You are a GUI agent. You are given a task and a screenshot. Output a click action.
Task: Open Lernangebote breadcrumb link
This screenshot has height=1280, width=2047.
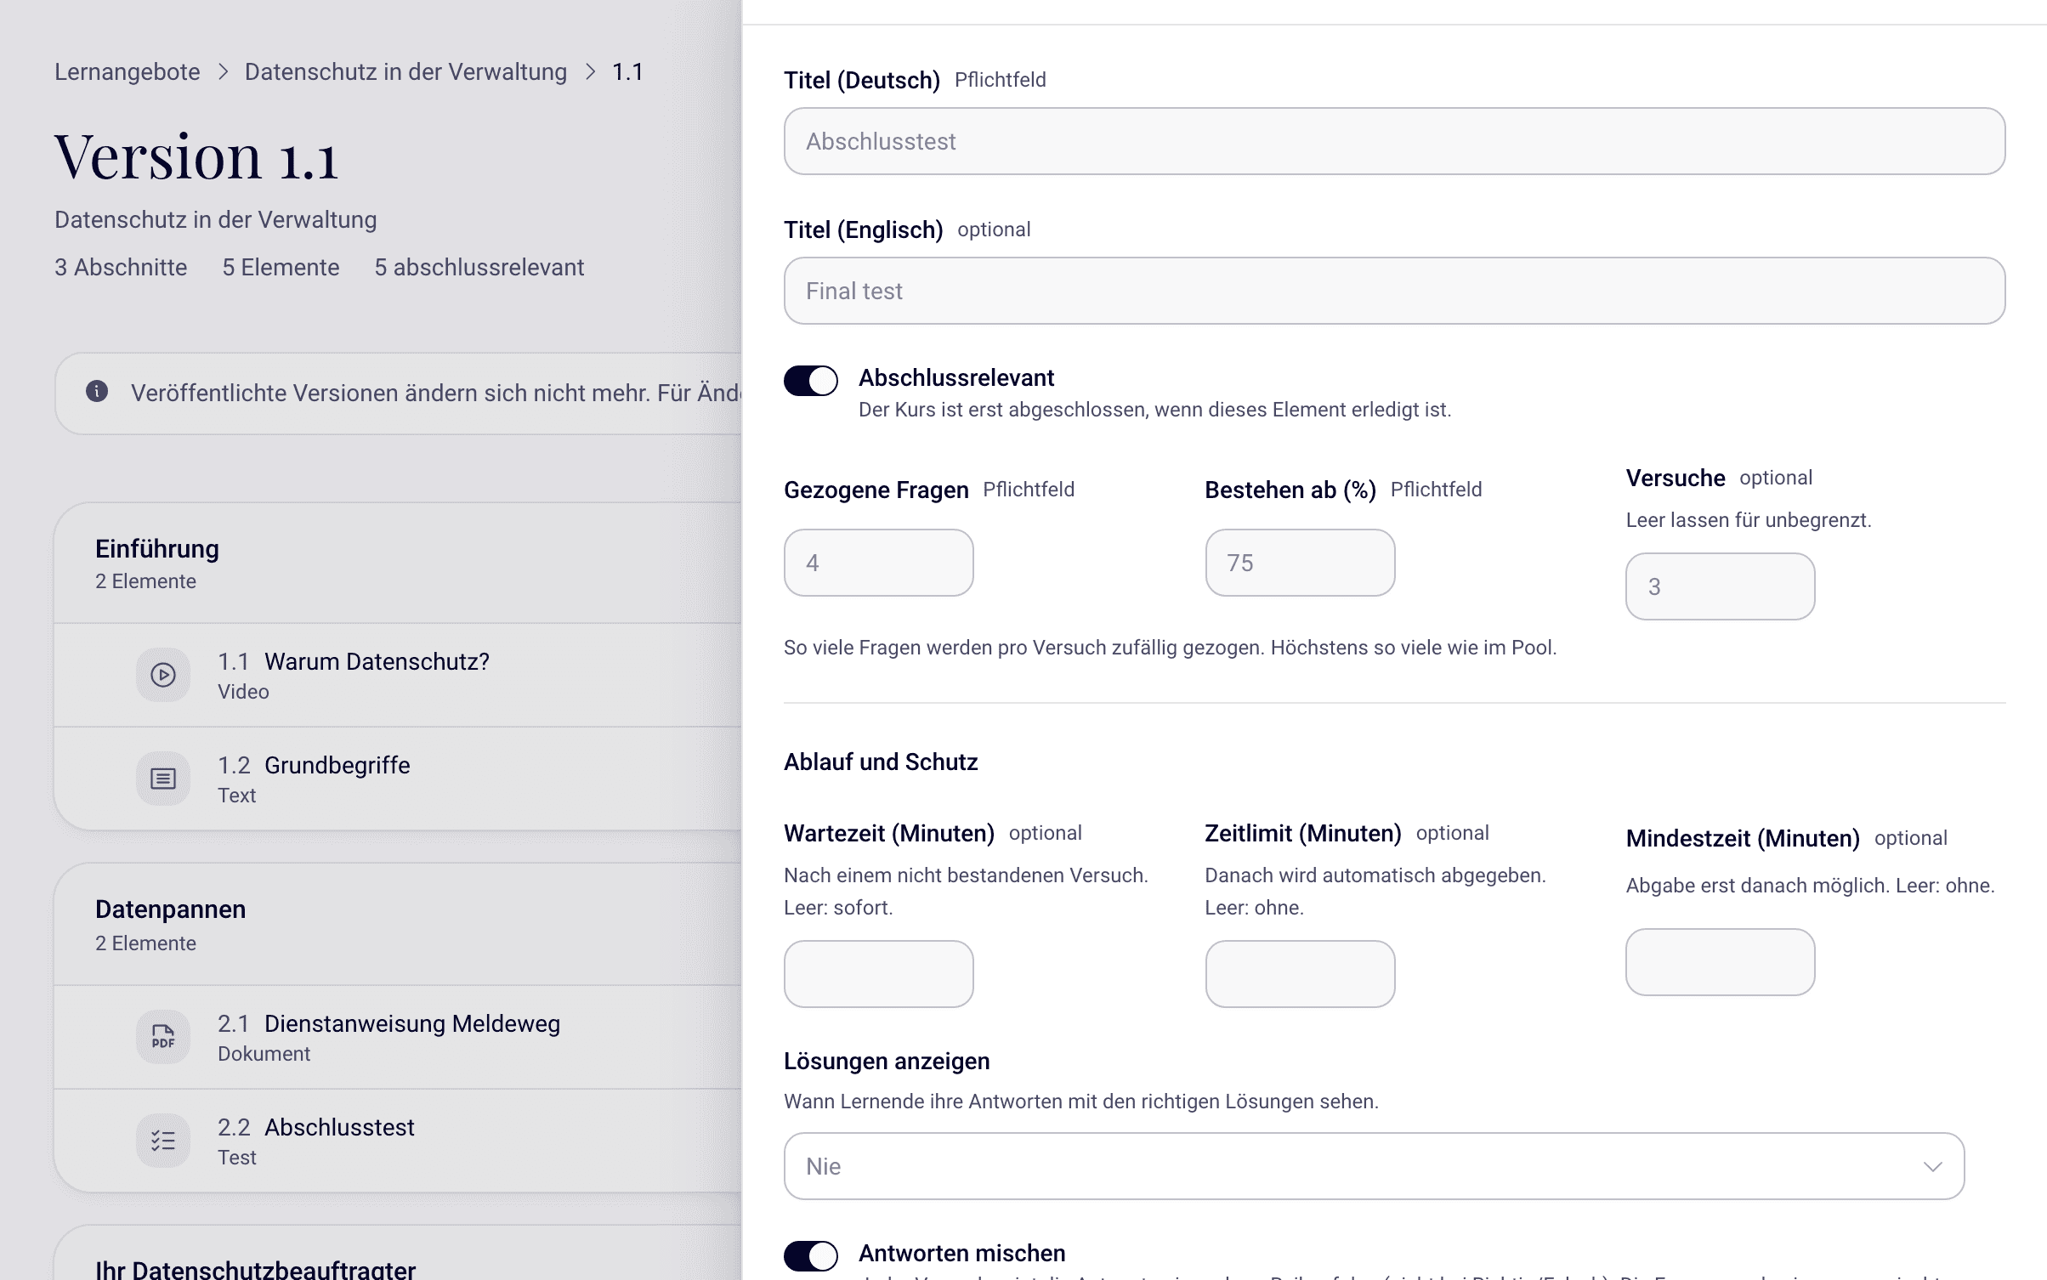point(128,71)
